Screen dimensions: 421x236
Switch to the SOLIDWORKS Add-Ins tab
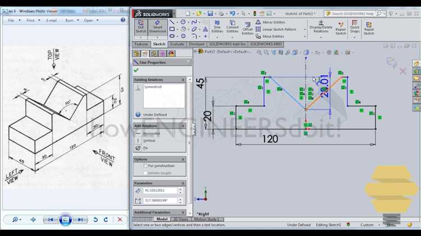point(227,44)
